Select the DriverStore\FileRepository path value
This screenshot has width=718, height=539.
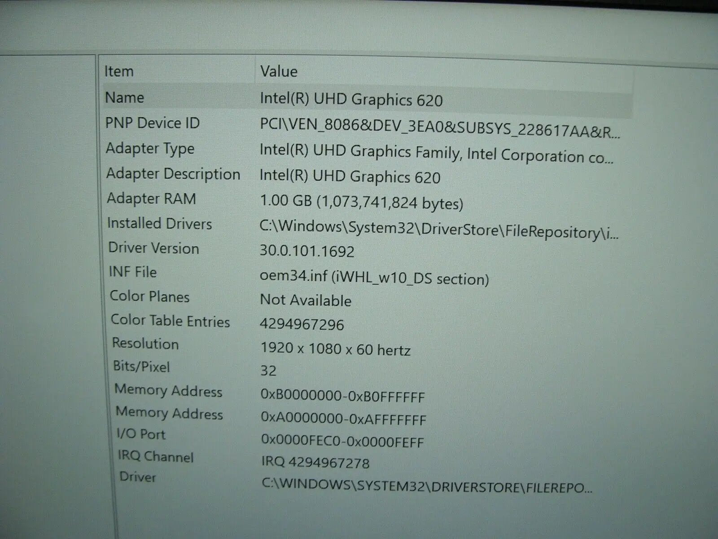point(439,230)
